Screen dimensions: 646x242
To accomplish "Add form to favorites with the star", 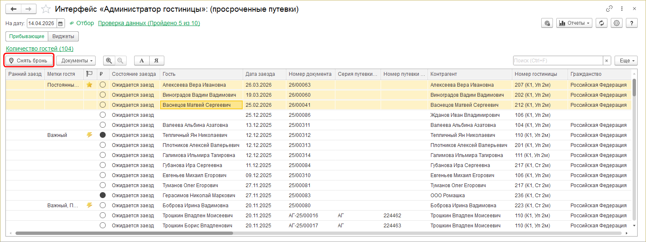I will pos(47,9).
